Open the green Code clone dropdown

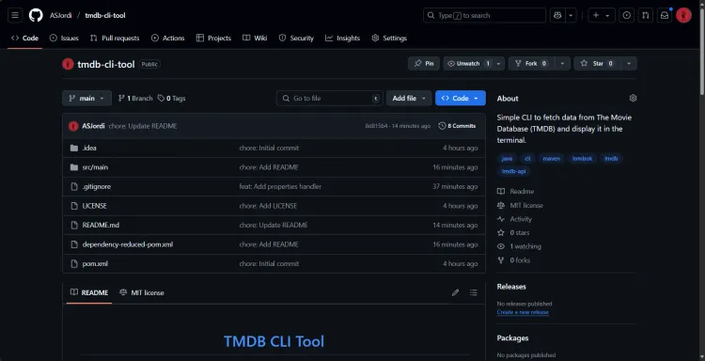click(x=461, y=98)
